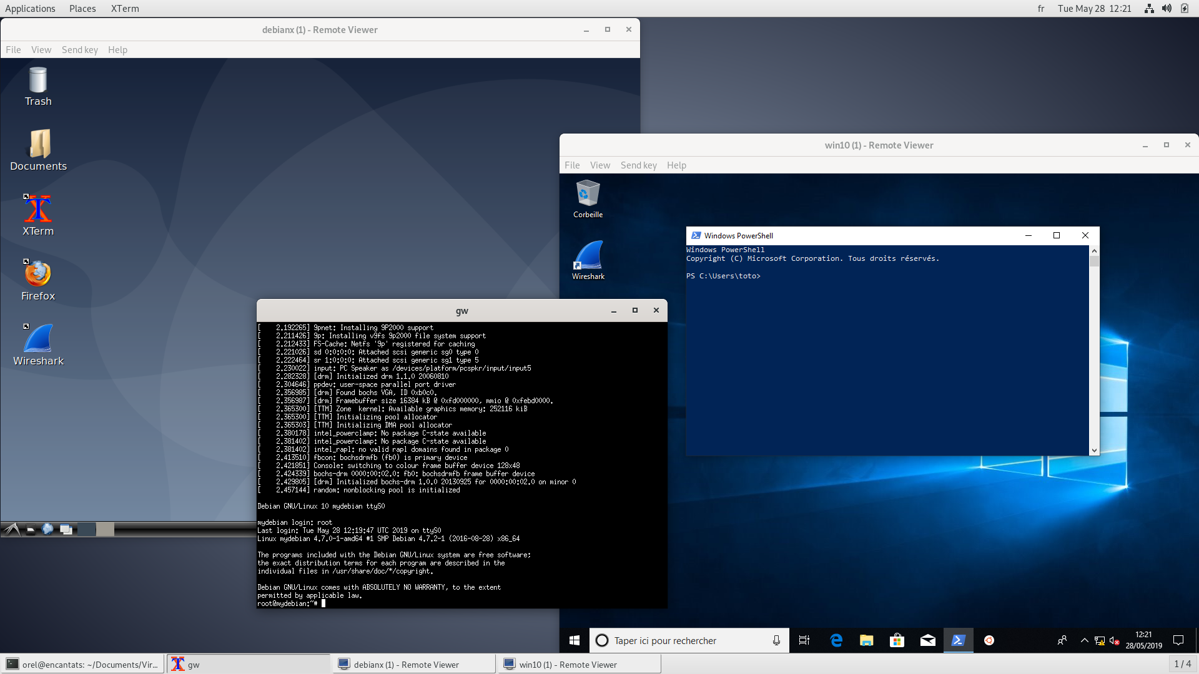Open Microsoft Store taskbar icon
This screenshot has height=674, width=1199.
pyautogui.click(x=897, y=640)
